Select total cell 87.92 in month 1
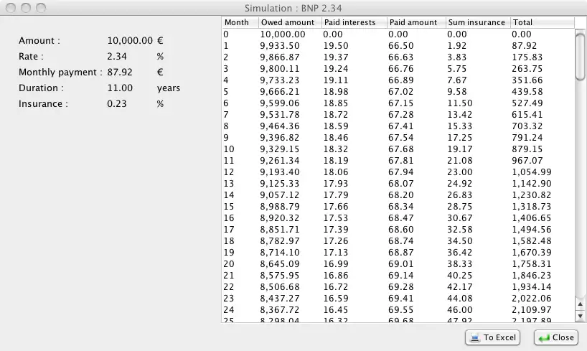The width and height of the screenshot is (587, 351). point(524,46)
